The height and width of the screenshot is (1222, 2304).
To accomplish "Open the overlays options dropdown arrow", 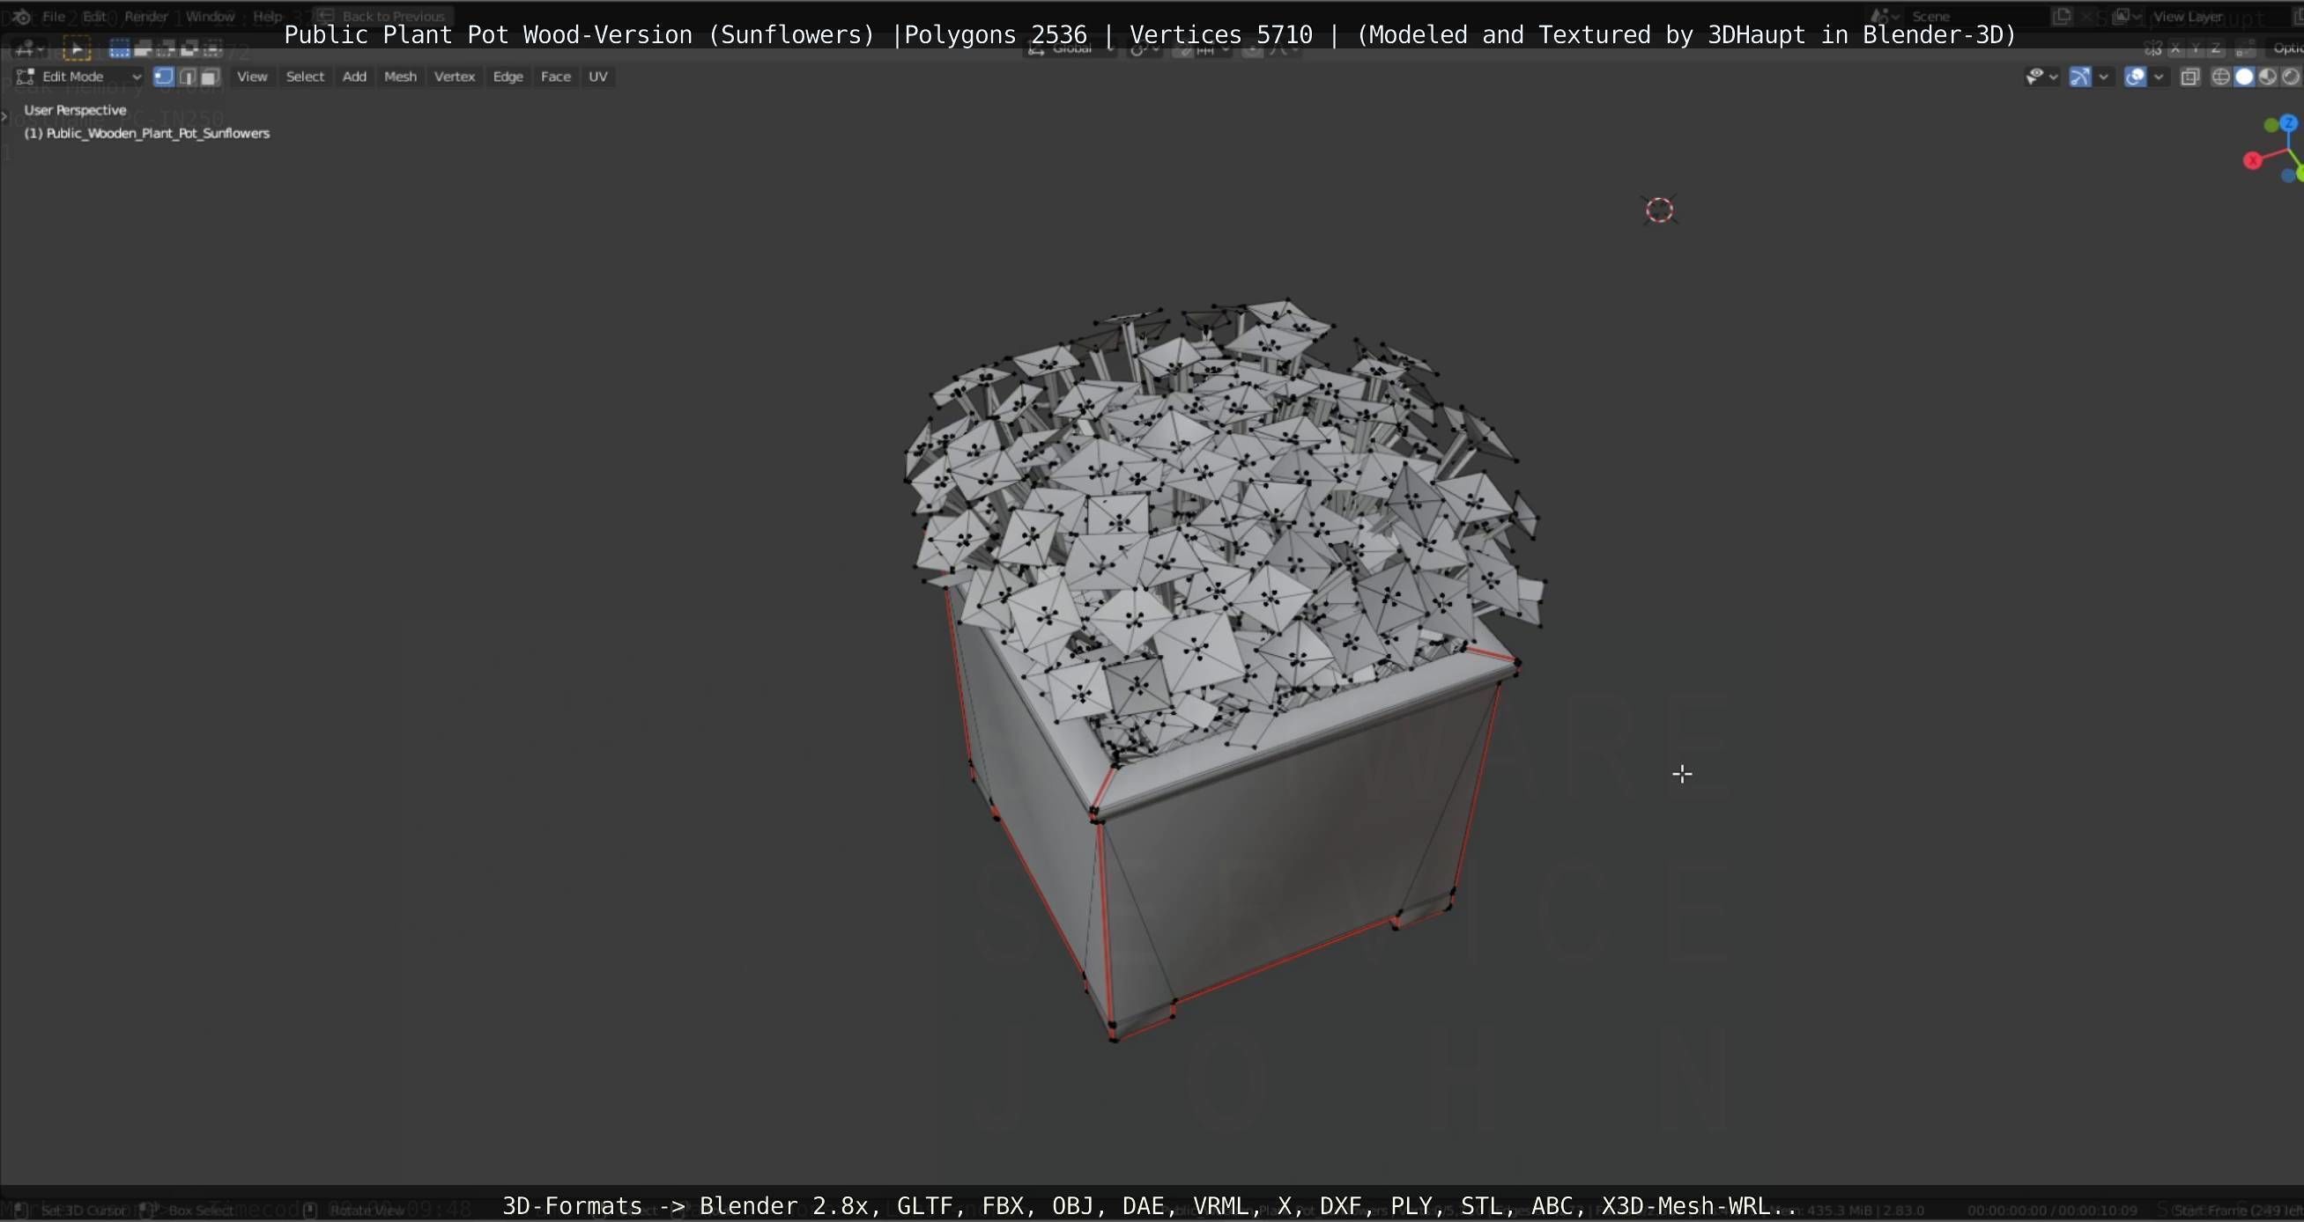I will coord(2159,77).
